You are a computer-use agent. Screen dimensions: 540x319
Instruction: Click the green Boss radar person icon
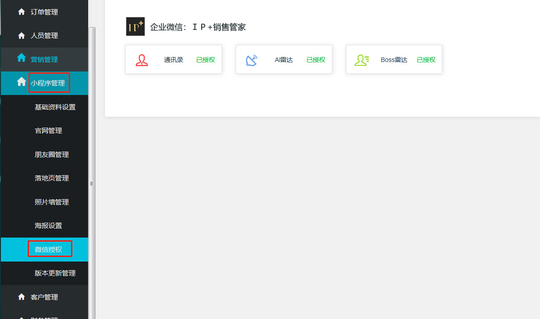click(362, 60)
